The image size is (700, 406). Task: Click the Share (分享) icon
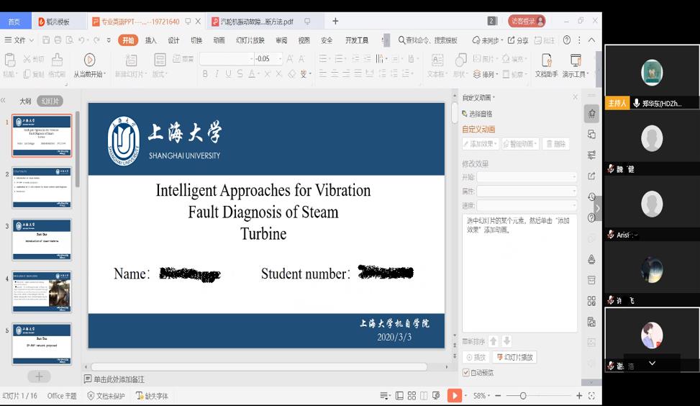click(x=517, y=40)
